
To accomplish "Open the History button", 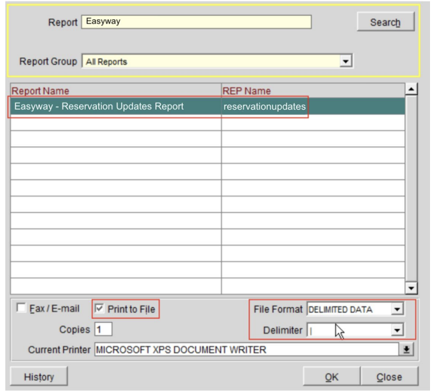I will click(39, 377).
